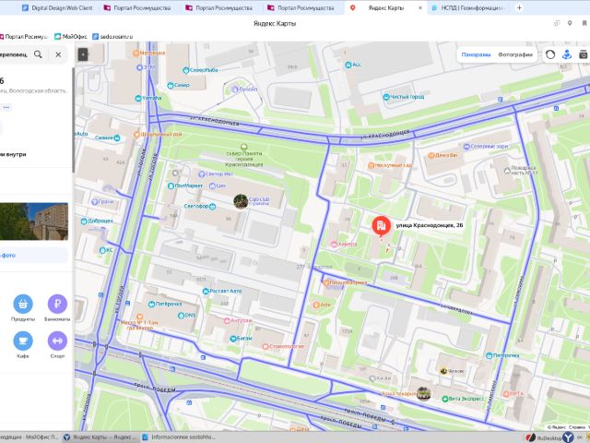This screenshot has height=443, width=590.
Task: Open the МойОфис bookmark
Action: coord(71,37)
